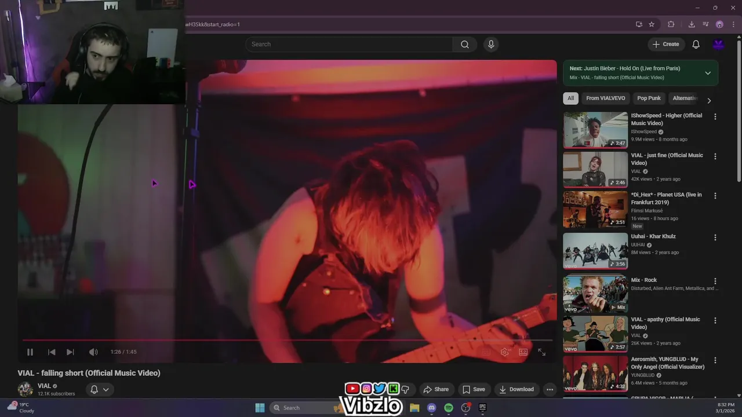Toggle subtitles/closed captions button

point(486,352)
